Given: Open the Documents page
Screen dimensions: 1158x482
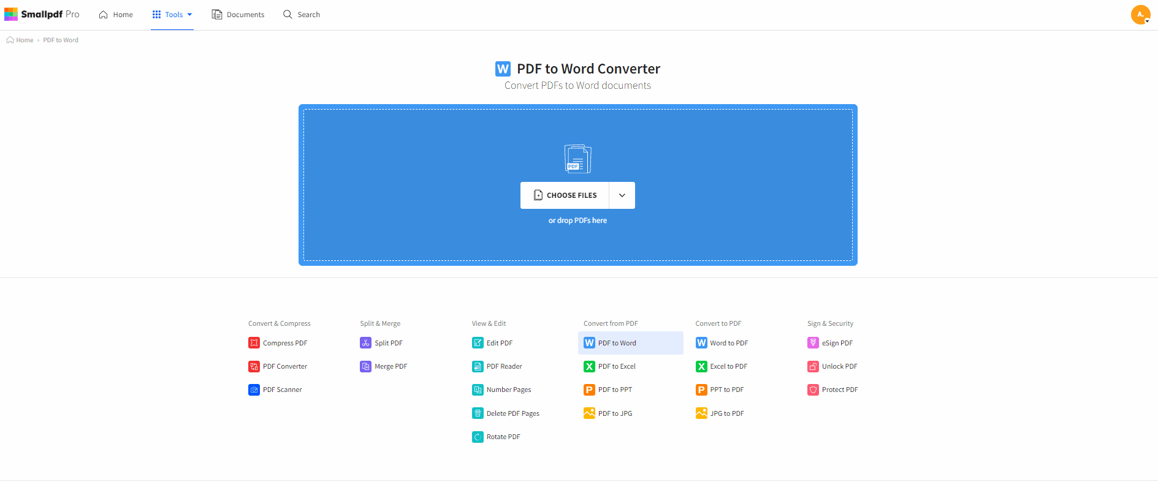Looking at the screenshot, I should 238,15.
